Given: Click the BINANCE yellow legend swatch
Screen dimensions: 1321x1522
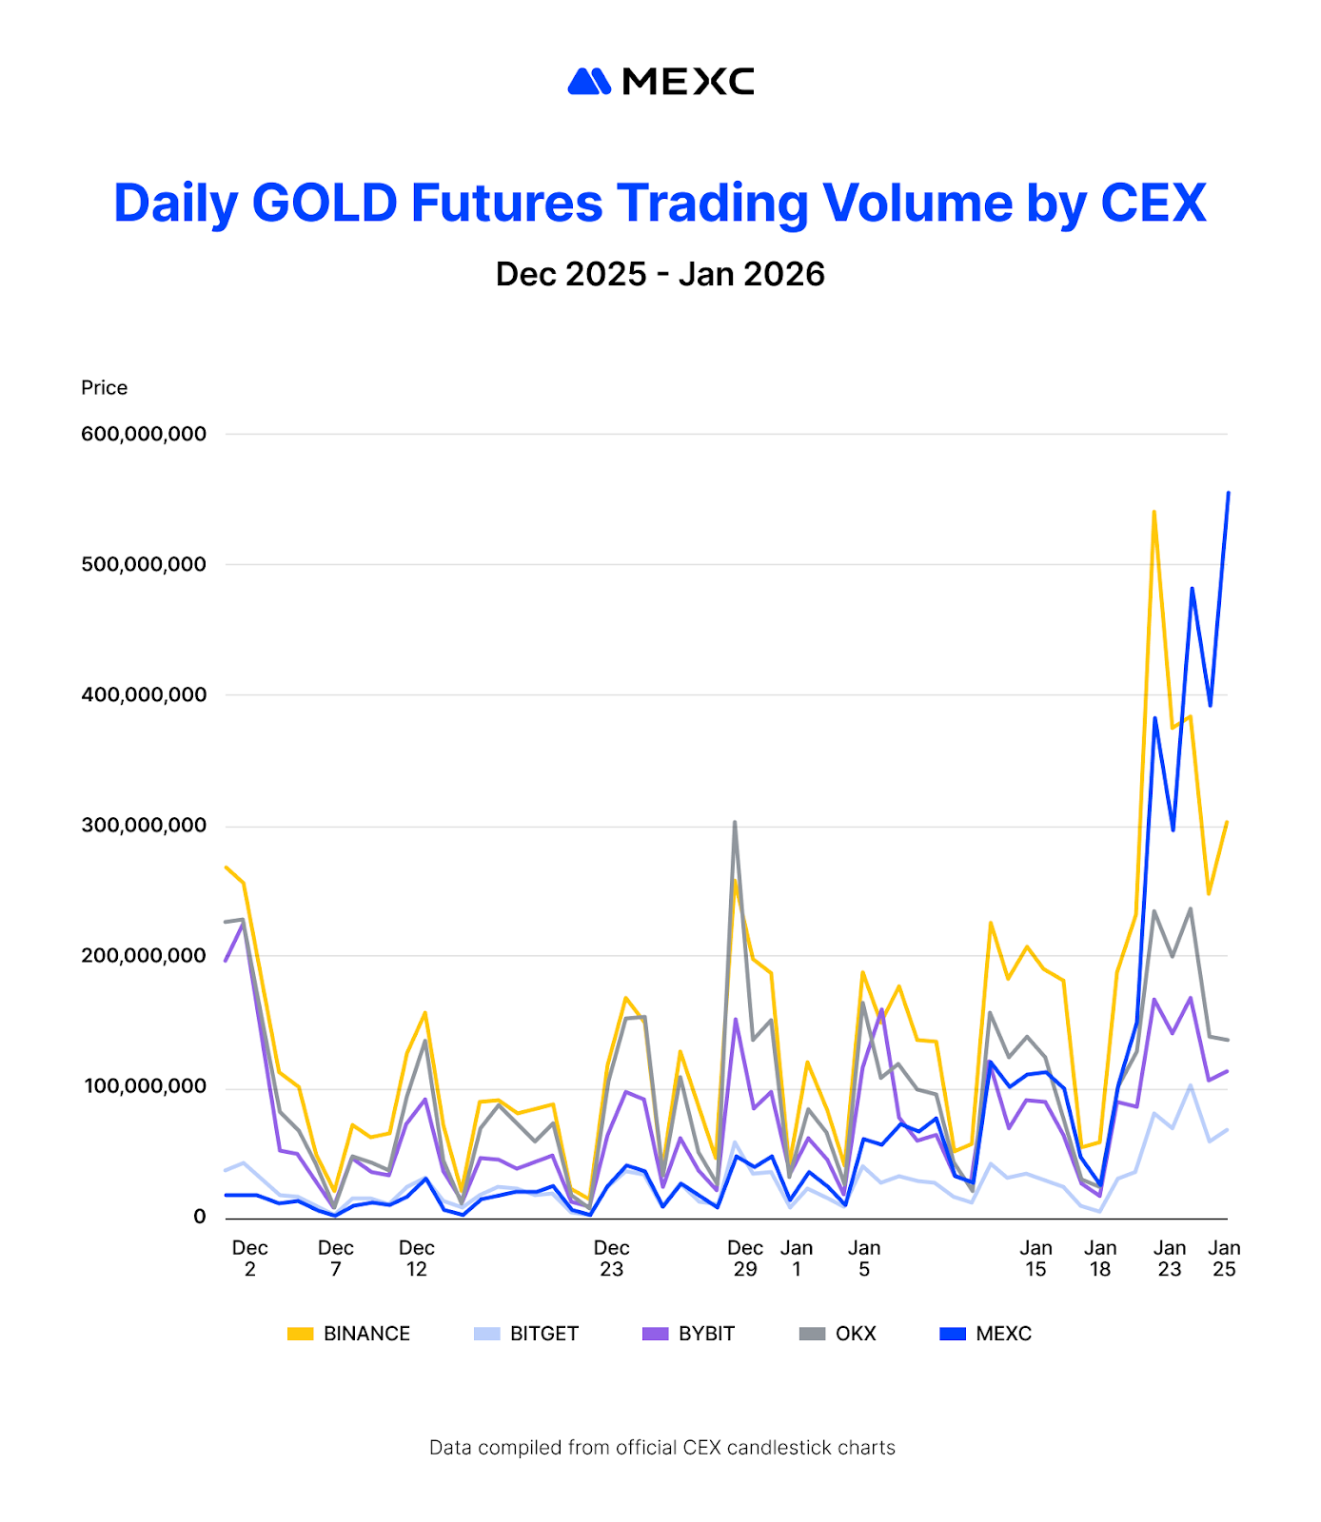Looking at the screenshot, I should point(300,1334).
